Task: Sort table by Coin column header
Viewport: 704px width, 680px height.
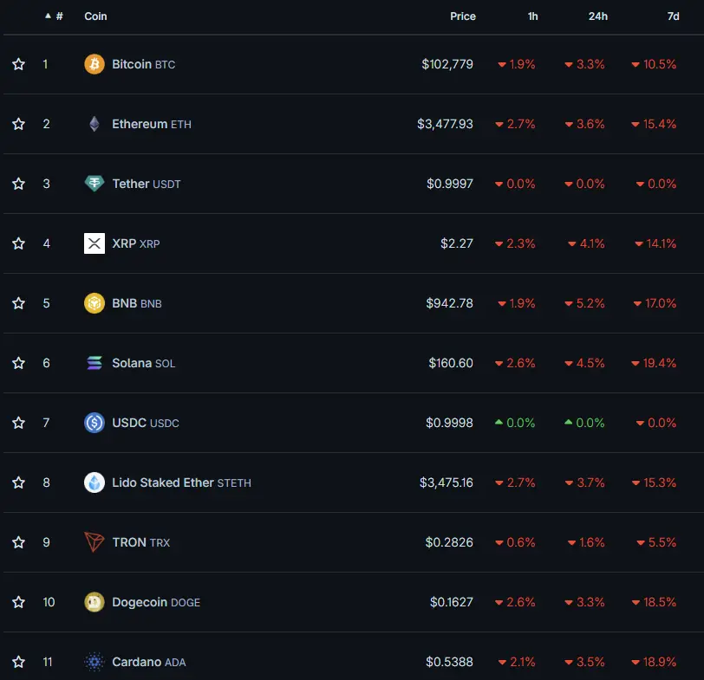Action: pyautogui.click(x=95, y=16)
